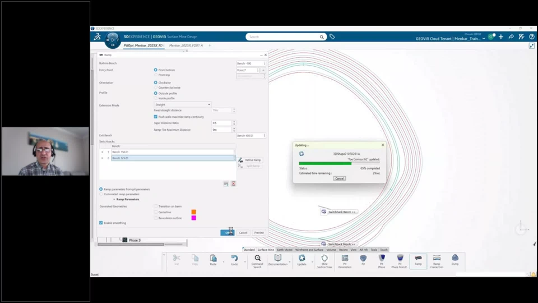Remove switchback row 2 with X
Viewport: 538px width, 303px height.
[102, 158]
